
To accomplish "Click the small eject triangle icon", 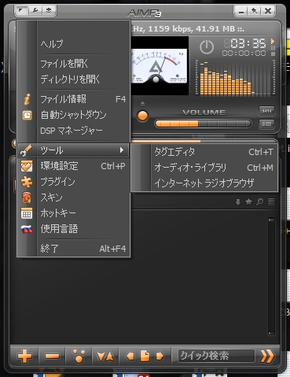I will (142, 104).
